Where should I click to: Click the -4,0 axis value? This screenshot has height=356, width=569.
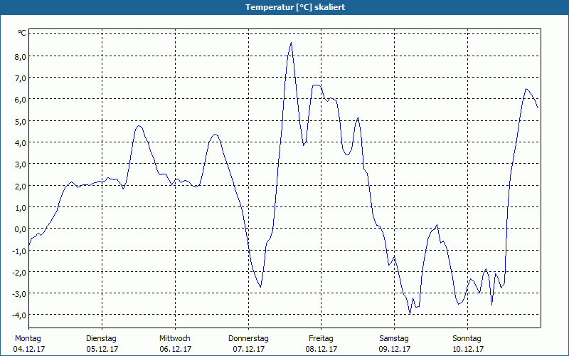click(19, 315)
